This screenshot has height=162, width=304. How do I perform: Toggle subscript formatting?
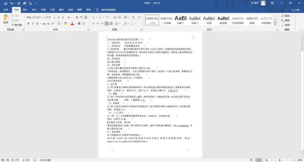click(49, 23)
